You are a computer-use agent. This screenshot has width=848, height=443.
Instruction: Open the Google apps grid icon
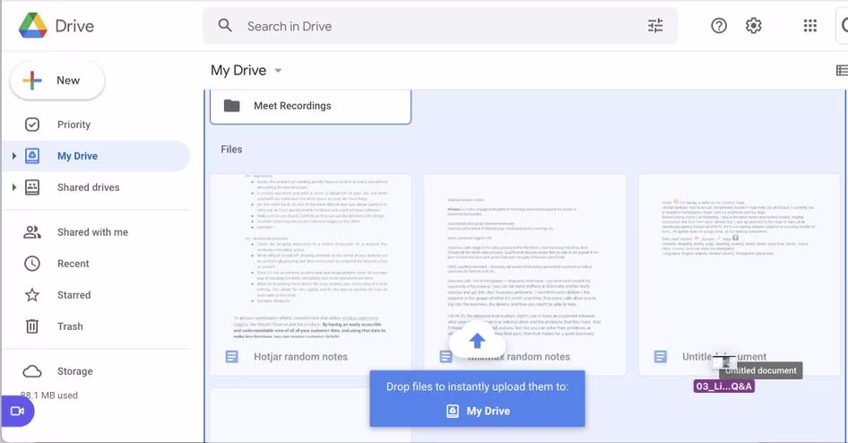(810, 25)
